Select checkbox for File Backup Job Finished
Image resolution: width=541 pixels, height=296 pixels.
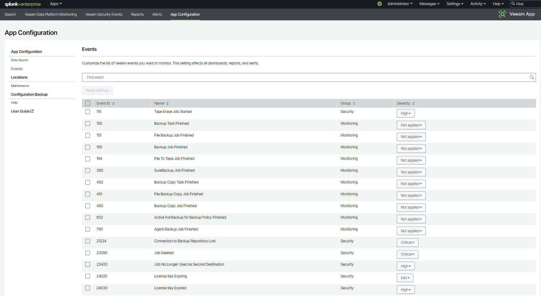(88, 135)
